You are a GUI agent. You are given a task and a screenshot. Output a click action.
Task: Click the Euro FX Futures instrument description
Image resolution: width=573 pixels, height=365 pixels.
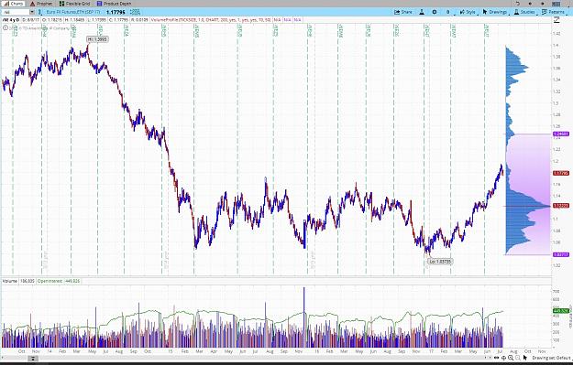[73, 12]
